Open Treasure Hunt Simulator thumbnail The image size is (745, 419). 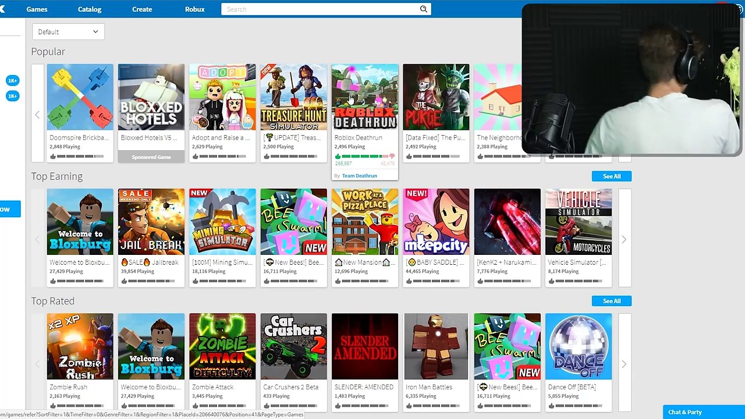294,97
